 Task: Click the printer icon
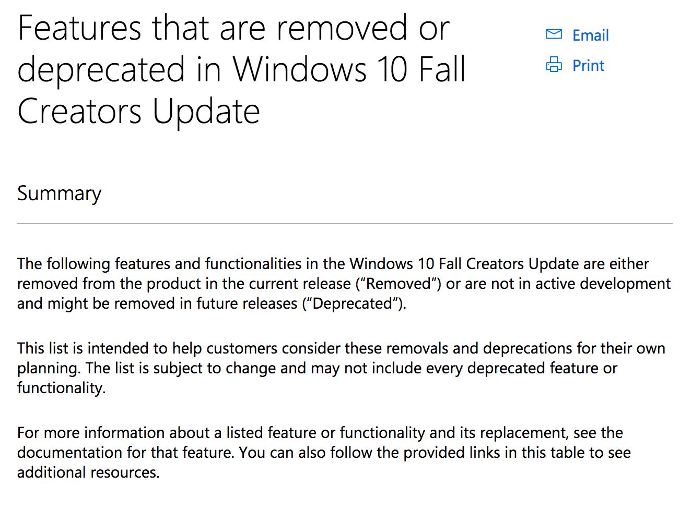click(x=554, y=65)
